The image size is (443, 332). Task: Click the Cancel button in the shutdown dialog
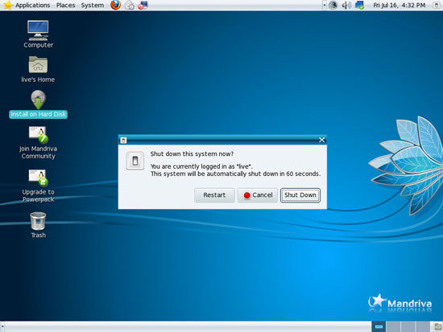point(258,195)
